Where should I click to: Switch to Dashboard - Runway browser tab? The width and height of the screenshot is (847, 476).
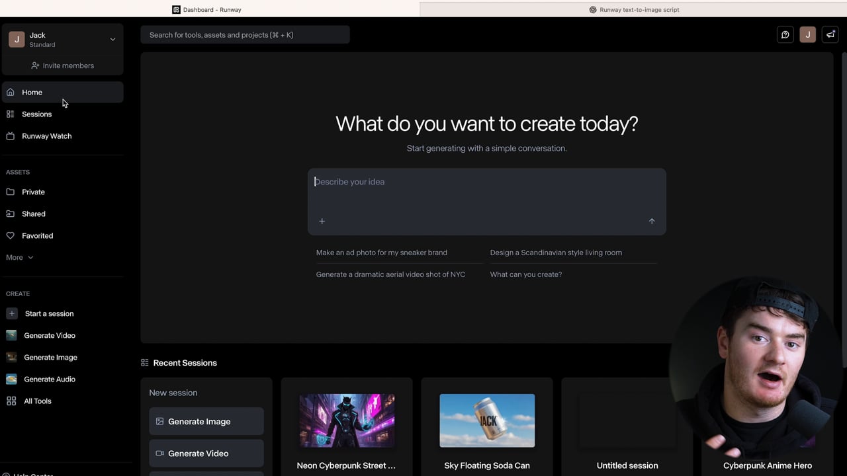(x=210, y=9)
